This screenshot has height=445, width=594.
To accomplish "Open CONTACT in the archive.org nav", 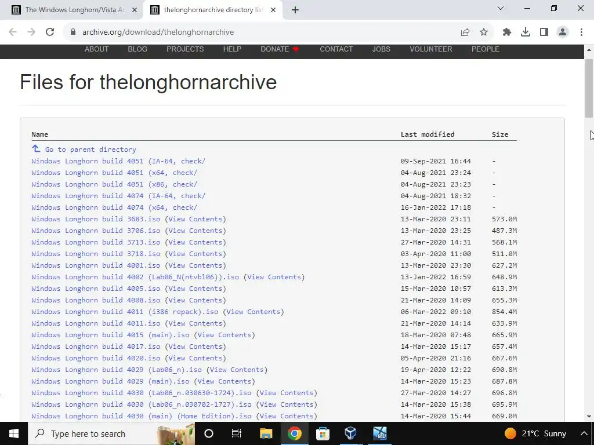I will coord(336,49).
